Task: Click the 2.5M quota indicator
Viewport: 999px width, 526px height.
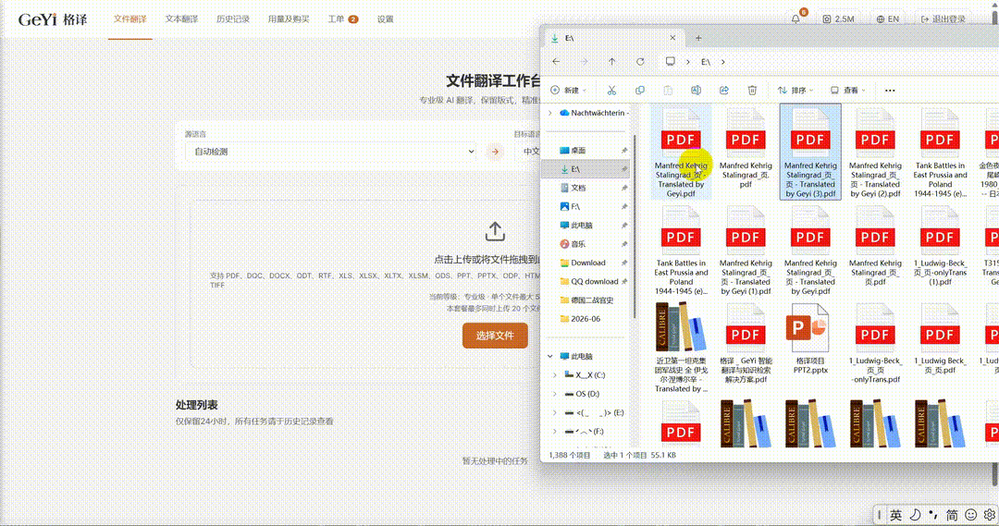Action: click(838, 19)
